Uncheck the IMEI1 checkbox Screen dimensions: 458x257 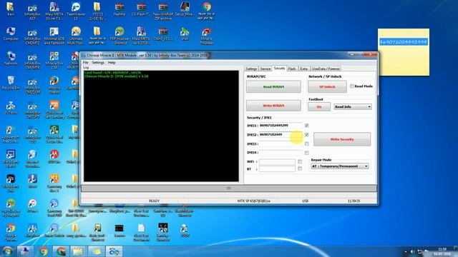point(307,126)
